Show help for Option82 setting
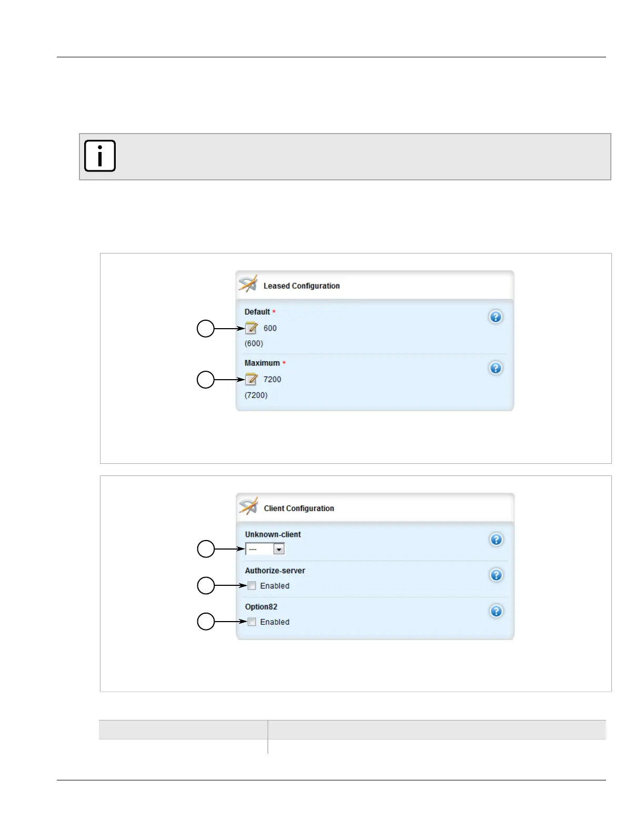Screen dimensions: 644x833 (x=496, y=612)
